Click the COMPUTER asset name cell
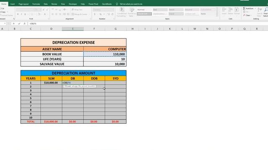 coord(105,49)
